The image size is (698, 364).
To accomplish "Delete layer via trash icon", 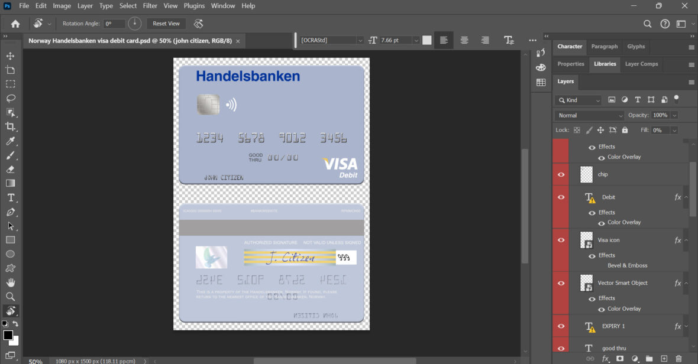I will point(679,357).
